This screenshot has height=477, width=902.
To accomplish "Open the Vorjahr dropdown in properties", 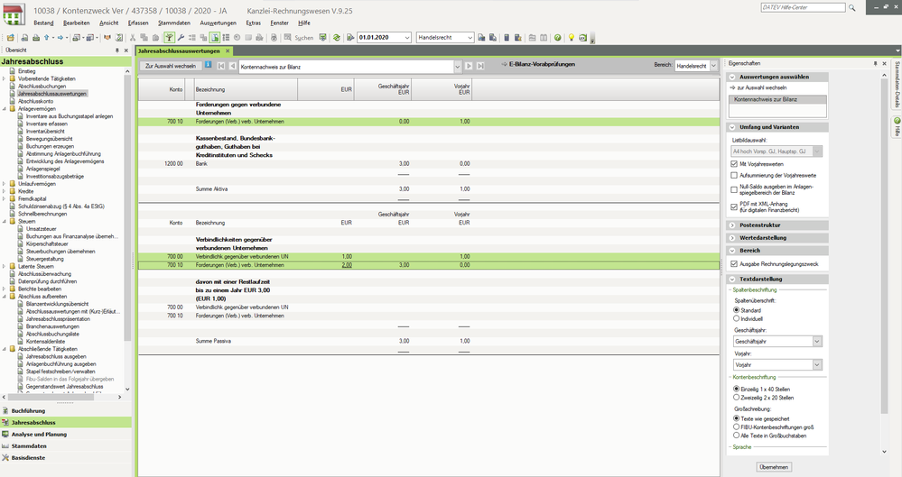I will click(817, 365).
